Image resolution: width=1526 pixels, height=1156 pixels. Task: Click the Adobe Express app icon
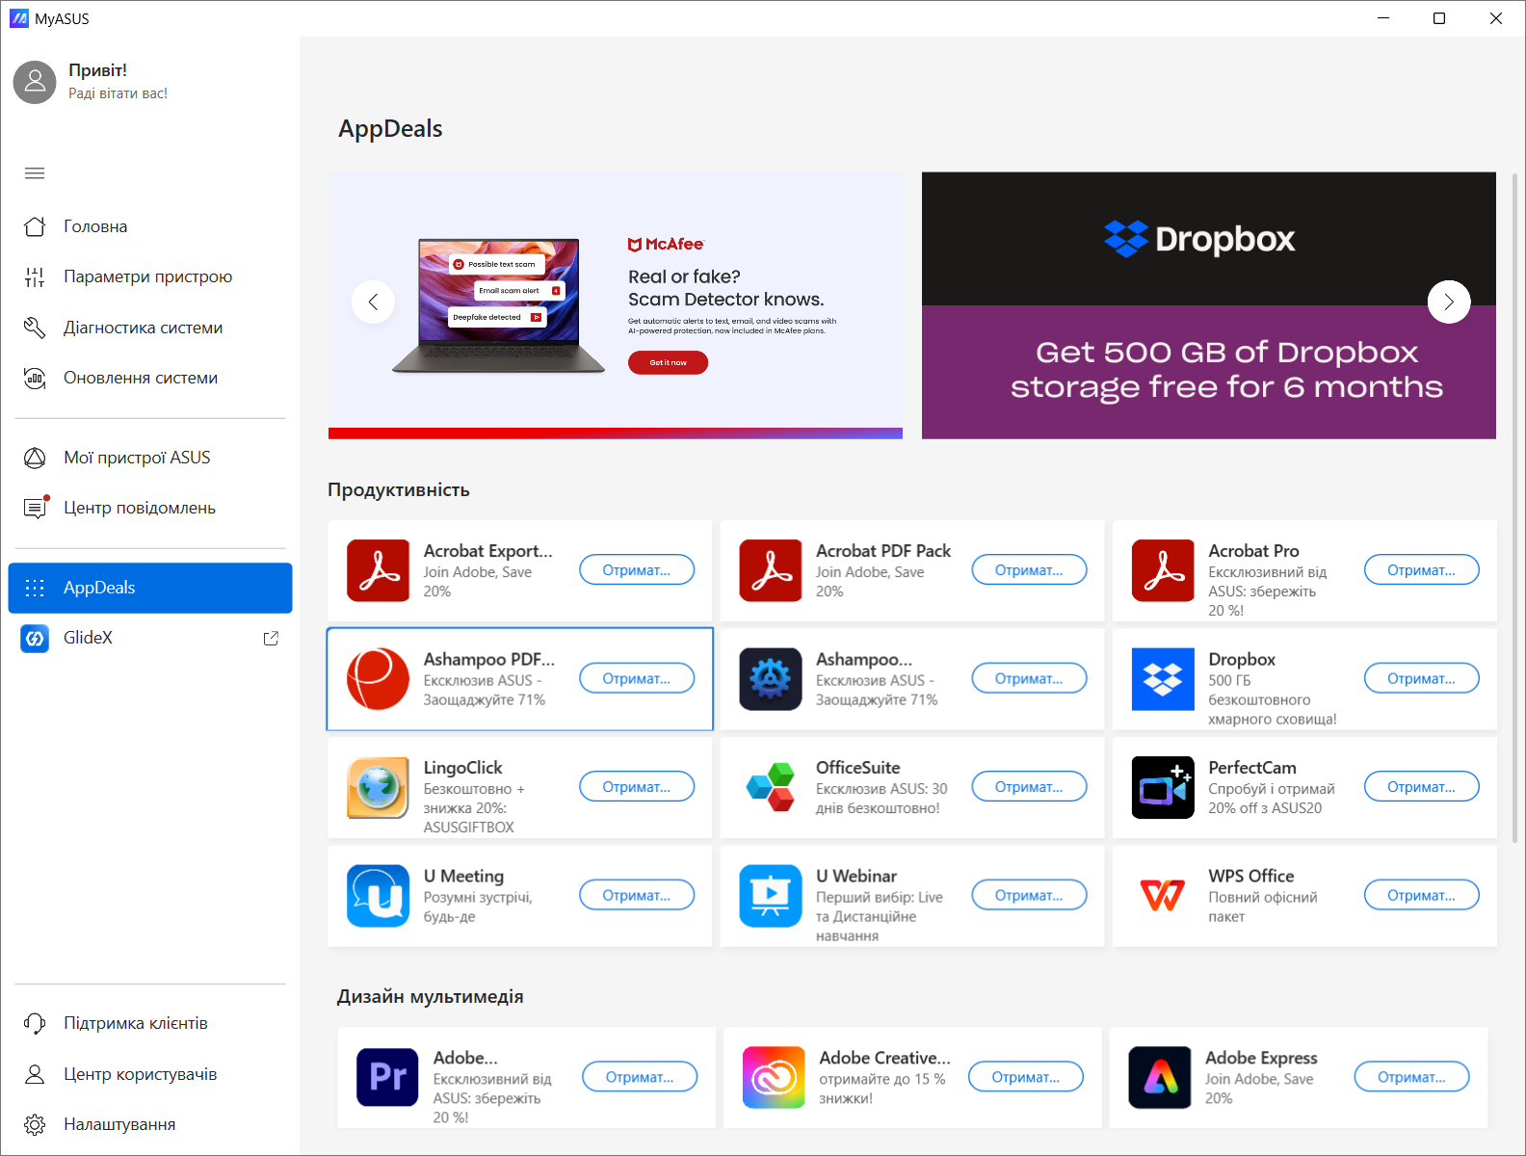1160,1077
